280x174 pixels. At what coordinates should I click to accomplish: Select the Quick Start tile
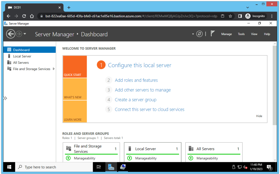pyautogui.click(x=75, y=67)
